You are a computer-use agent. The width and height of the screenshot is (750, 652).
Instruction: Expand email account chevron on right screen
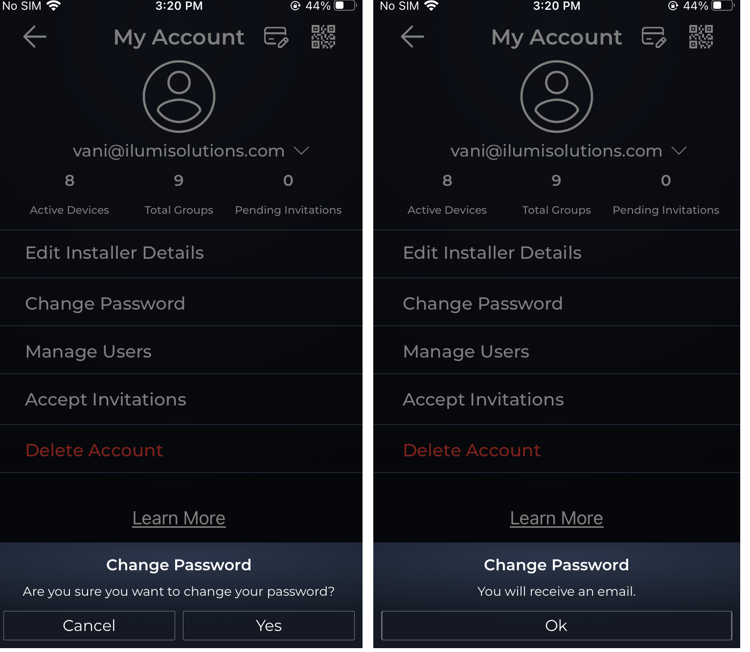click(x=679, y=151)
